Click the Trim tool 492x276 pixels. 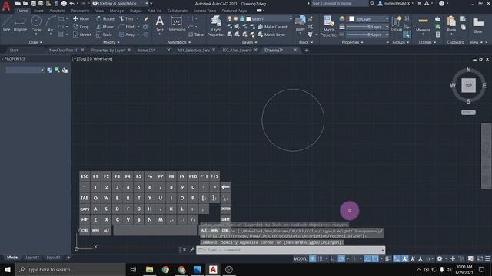(126, 18)
